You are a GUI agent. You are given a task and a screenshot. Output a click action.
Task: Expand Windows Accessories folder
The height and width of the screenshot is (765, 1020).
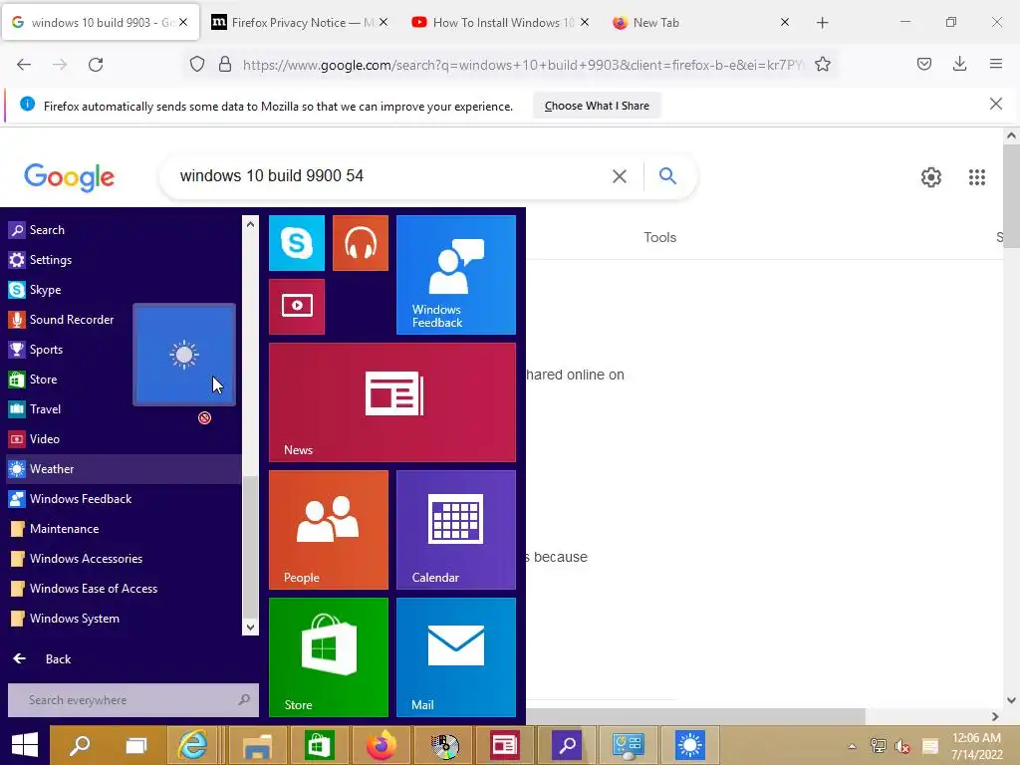pos(124,559)
